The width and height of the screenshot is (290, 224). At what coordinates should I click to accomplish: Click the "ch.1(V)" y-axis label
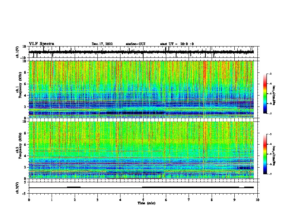pyautogui.click(x=18, y=52)
